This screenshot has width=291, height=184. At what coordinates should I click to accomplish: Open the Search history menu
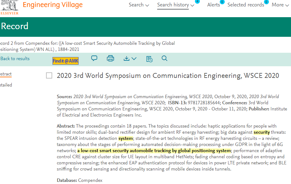176,5
